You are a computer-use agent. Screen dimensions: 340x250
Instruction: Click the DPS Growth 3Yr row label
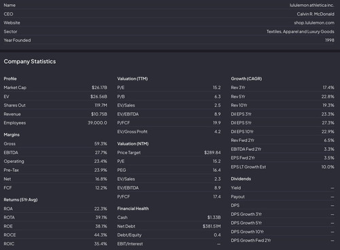[x=246, y=214]
